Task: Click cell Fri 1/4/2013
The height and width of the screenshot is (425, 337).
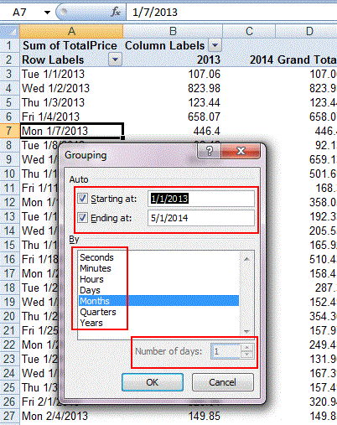Action: click(71, 117)
